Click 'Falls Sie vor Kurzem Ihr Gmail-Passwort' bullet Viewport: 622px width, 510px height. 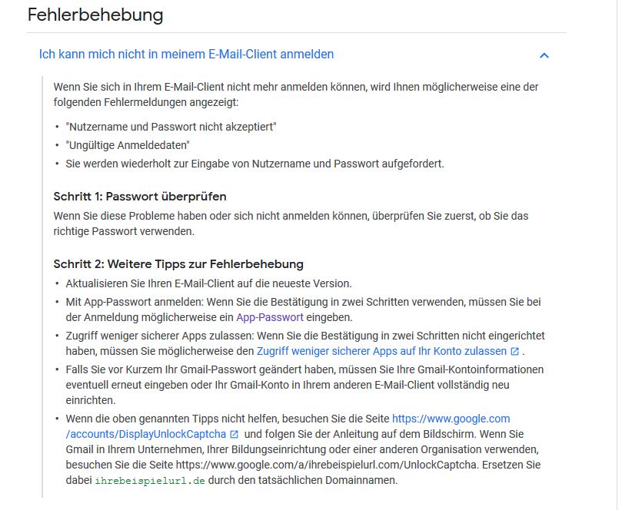click(304, 385)
